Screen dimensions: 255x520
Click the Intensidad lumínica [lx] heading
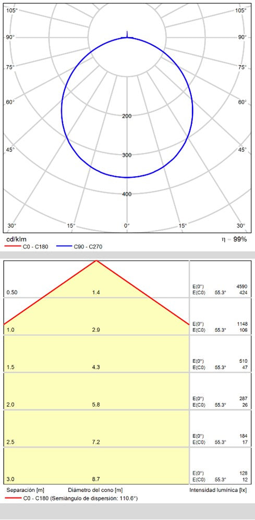[218, 490]
